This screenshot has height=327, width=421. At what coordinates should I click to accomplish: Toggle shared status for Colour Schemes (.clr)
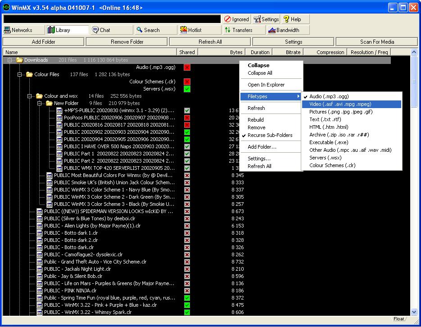click(x=187, y=82)
